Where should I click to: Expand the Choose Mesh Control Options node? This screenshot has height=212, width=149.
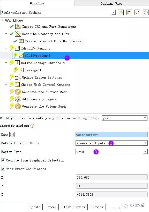pos(6,85)
